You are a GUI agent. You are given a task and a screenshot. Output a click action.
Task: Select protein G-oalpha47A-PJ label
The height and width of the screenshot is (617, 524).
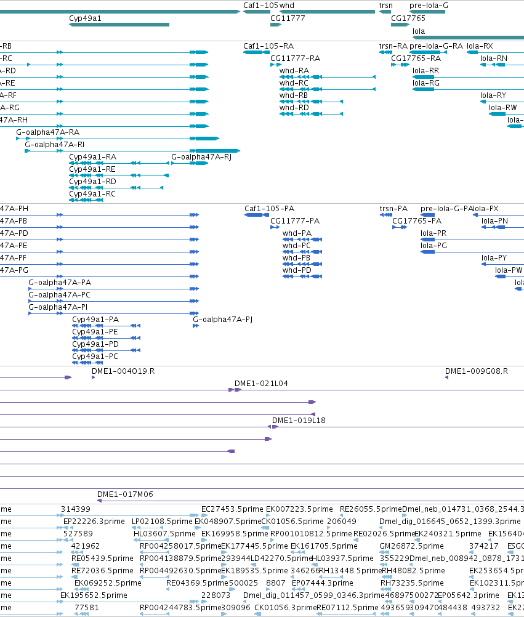(223, 320)
